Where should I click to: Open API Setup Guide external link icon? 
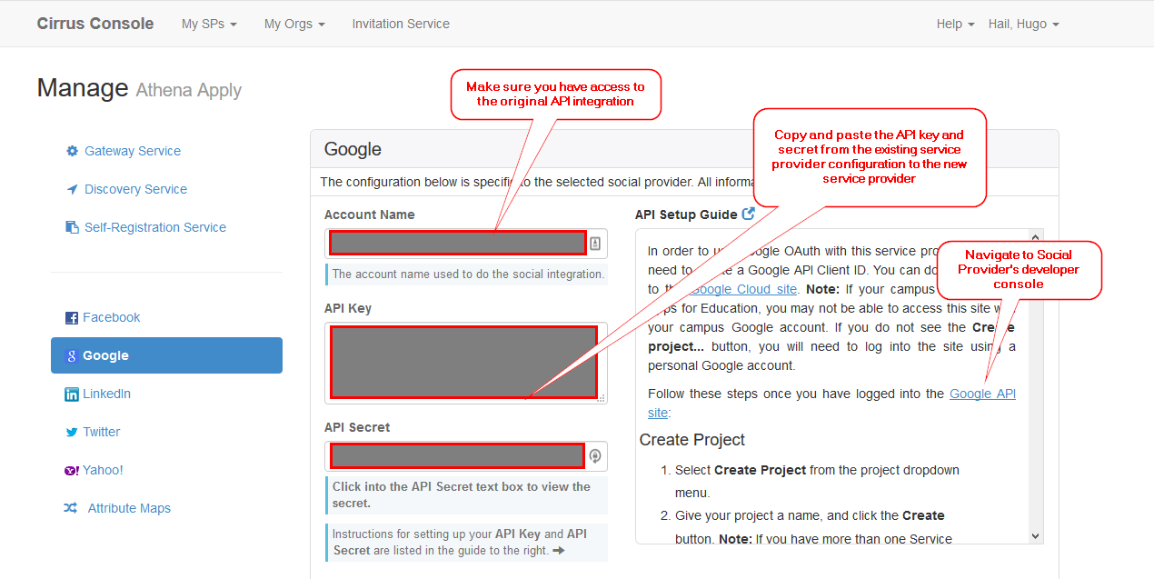coord(749,215)
